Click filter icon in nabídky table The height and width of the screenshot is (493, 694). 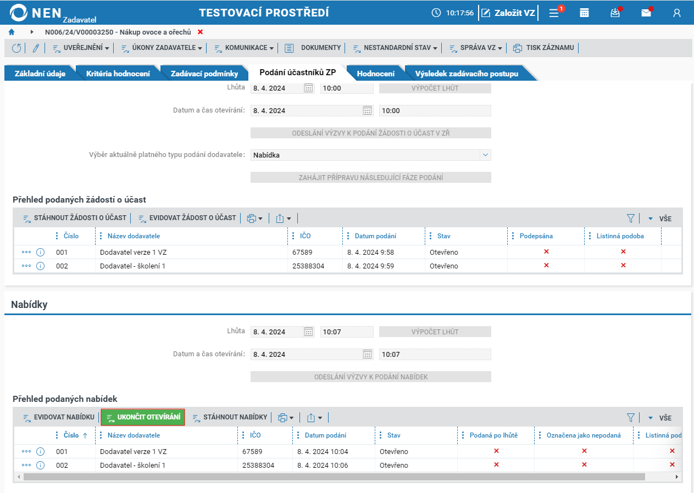point(631,417)
